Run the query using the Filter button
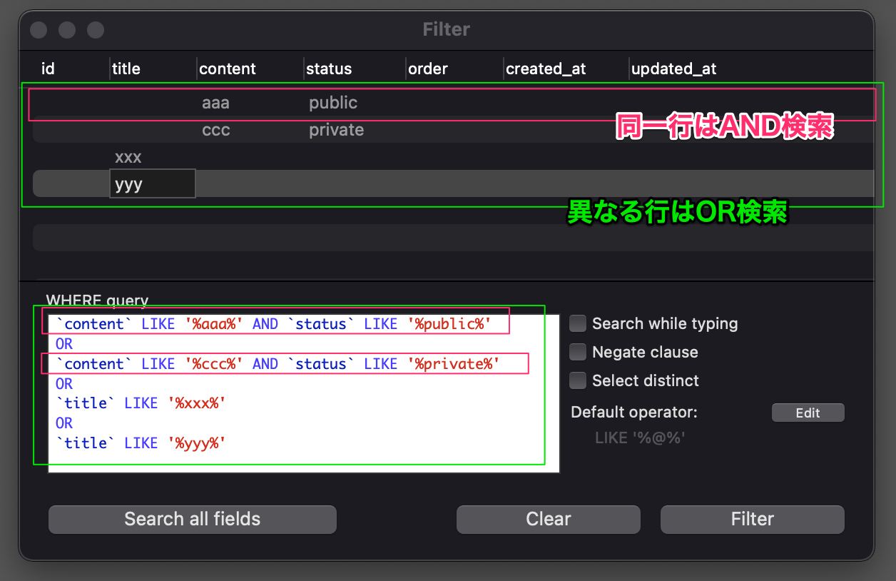The width and height of the screenshot is (896, 581). pyautogui.click(x=752, y=519)
